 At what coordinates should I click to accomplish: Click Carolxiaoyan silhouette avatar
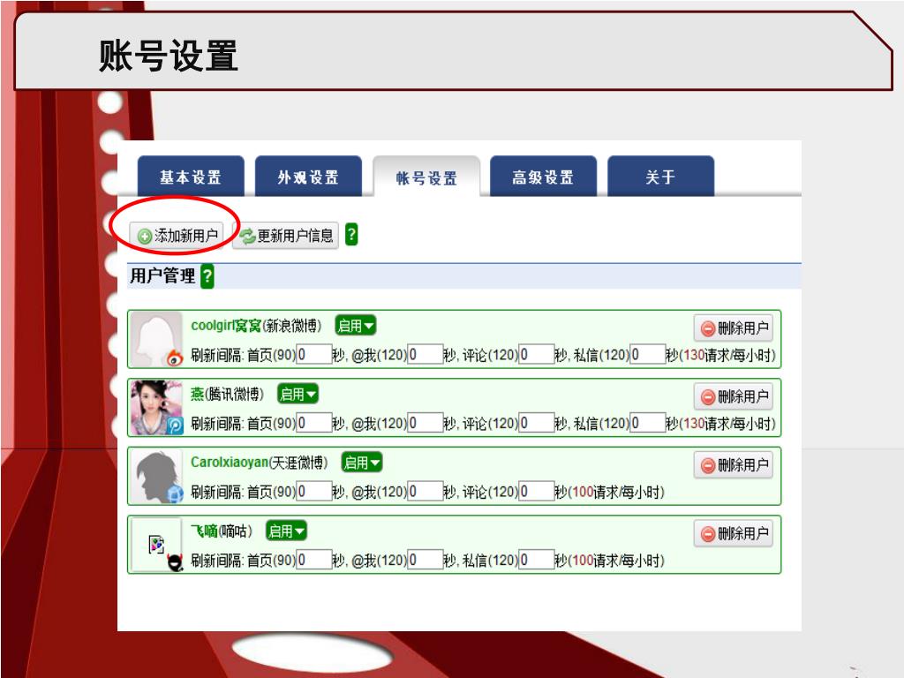pyautogui.click(x=156, y=476)
